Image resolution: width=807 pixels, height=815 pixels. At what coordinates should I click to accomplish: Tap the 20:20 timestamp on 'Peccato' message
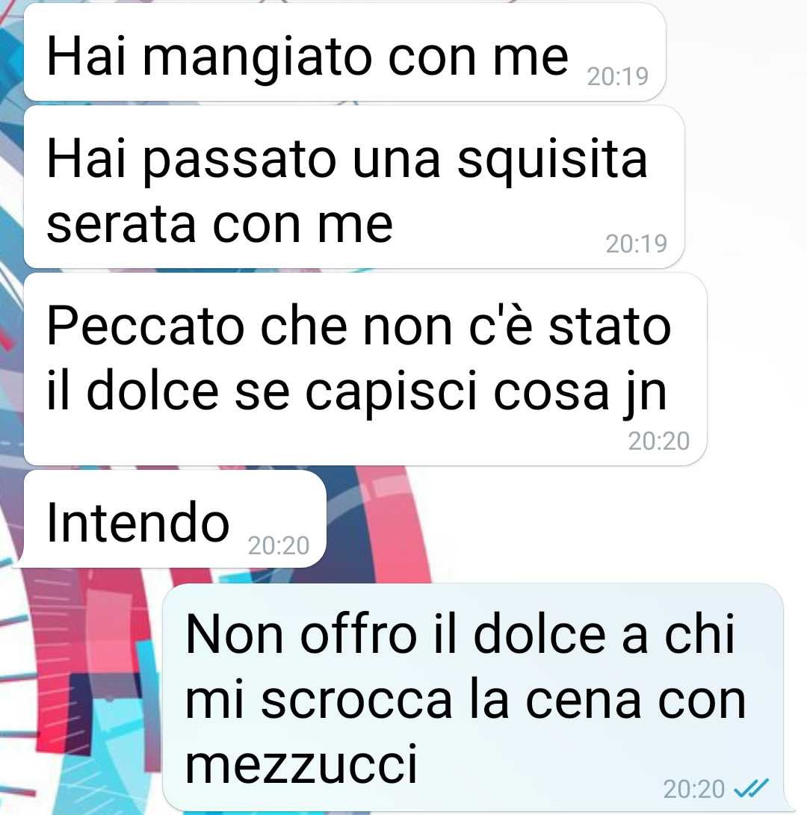[659, 441]
